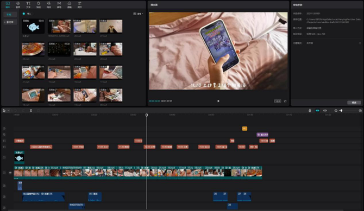This screenshot has height=211, width=364.
Task: Open the Text (TI) tab in top toolbar
Action: click(28, 4)
